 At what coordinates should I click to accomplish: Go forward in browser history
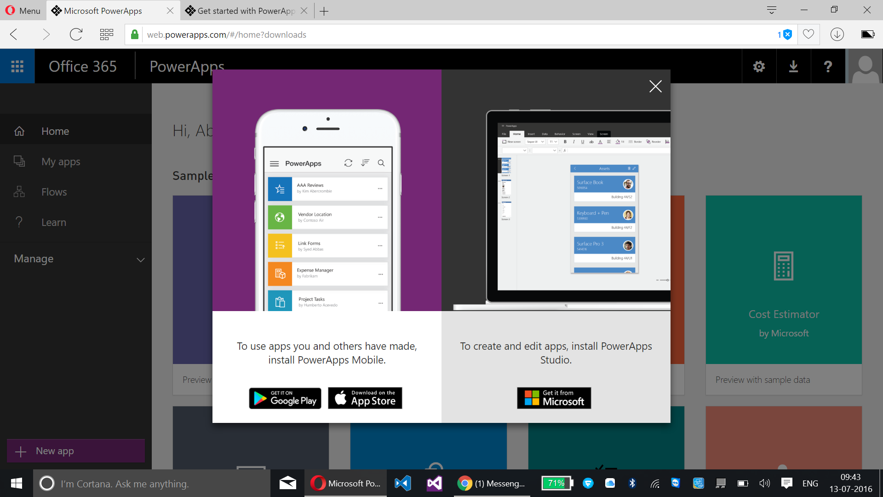click(46, 35)
